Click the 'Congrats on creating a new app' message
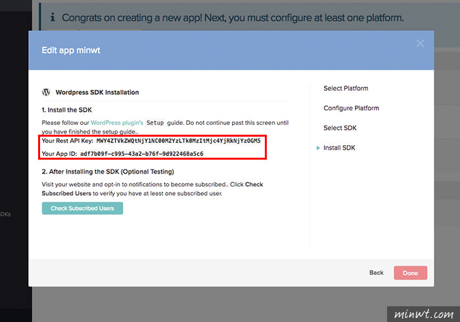The image size is (460, 322). (x=233, y=18)
